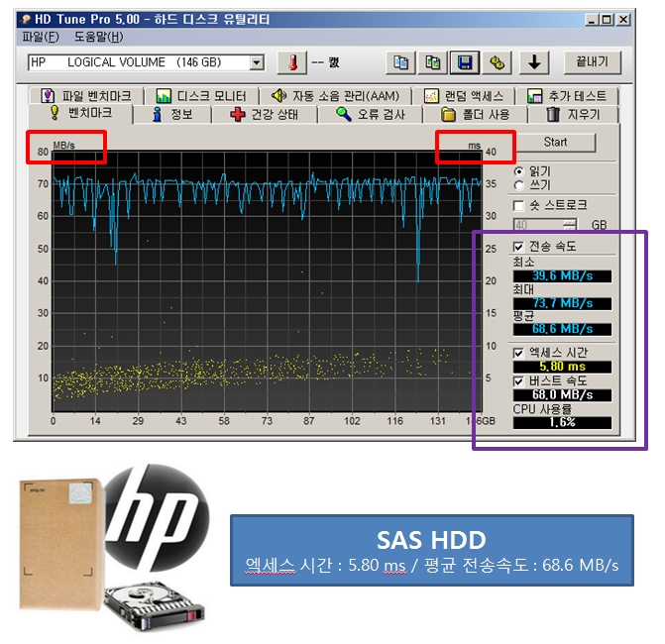Viewport: 665px width, 644px height.
Task: Click the copy screenshot toolbar icon
Action: click(x=433, y=62)
